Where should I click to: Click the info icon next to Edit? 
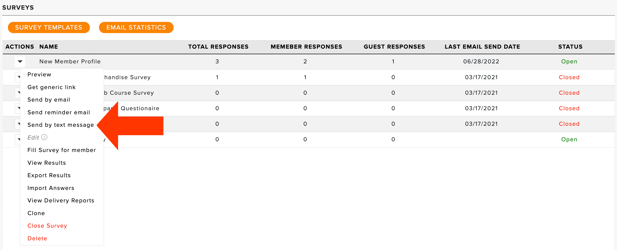[44, 137]
